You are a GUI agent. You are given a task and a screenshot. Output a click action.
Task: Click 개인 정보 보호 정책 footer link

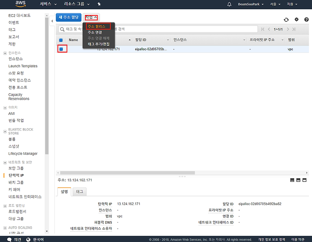271,239
